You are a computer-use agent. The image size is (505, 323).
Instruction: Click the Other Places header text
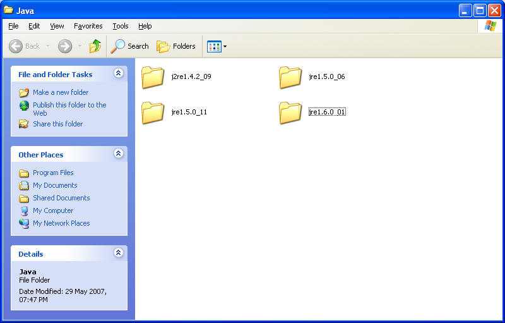coord(41,155)
